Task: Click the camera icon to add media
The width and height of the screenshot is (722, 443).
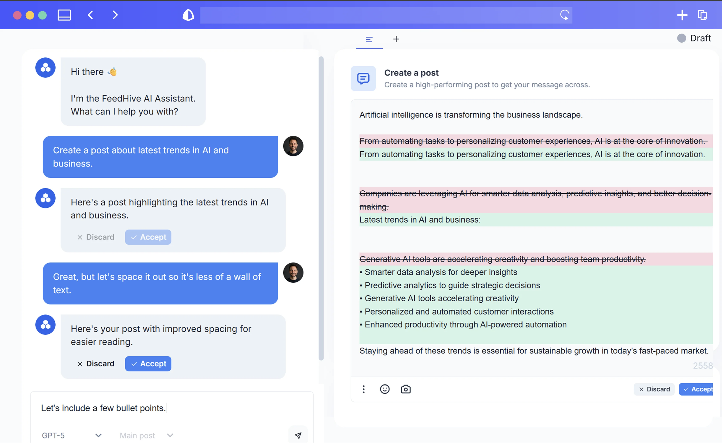Action: point(406,389)
